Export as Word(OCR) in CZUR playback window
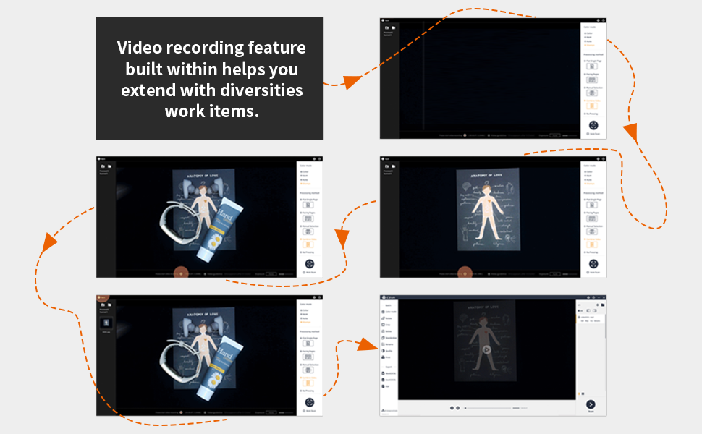This screenshot has width=702, height=434. [x=389, y=373]
